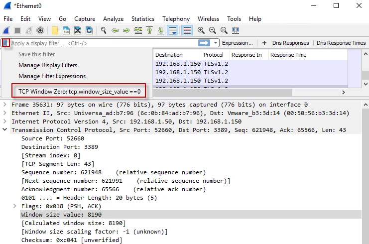Viewport: 369px width, 244px height.
Task: Open the display filter history dropdown arrow
Action: [216, 43]
